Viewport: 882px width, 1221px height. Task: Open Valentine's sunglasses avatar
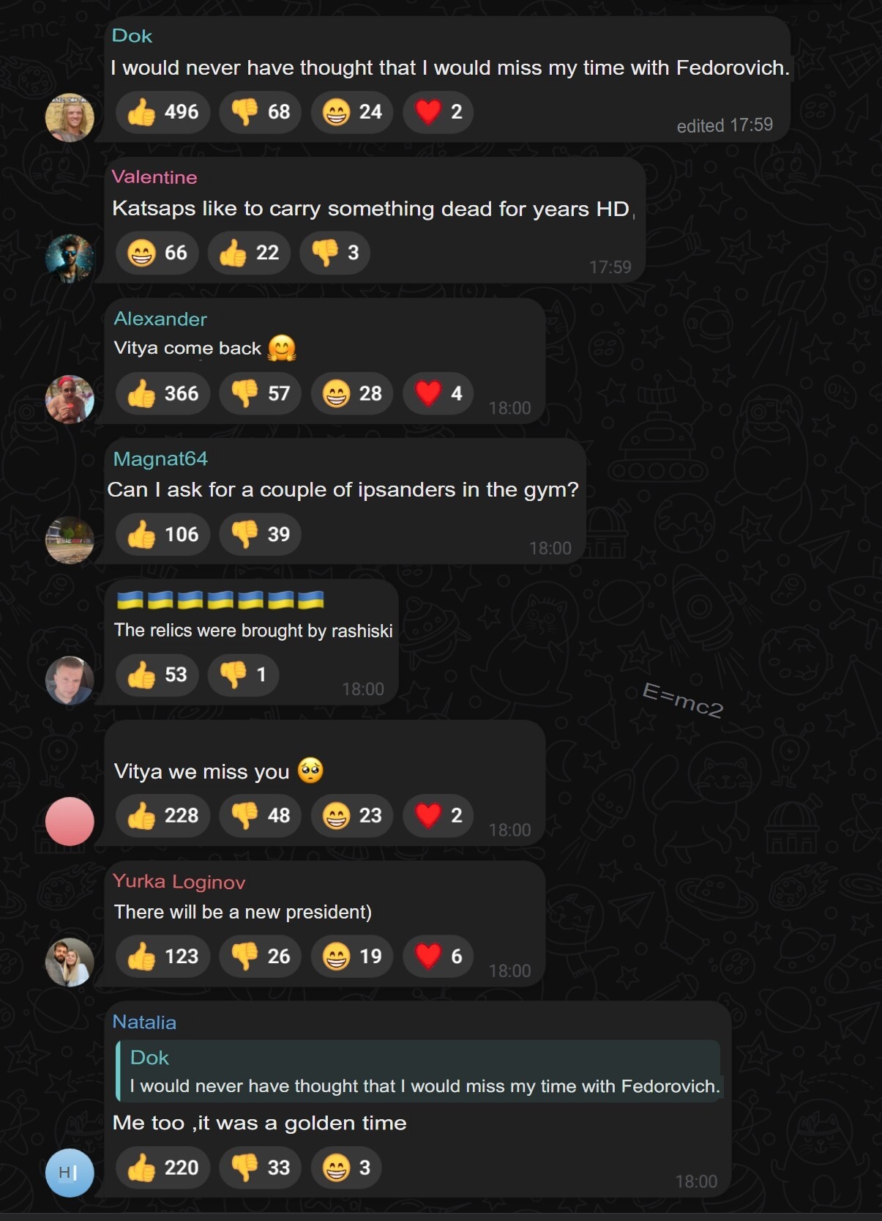pos(70,258)
